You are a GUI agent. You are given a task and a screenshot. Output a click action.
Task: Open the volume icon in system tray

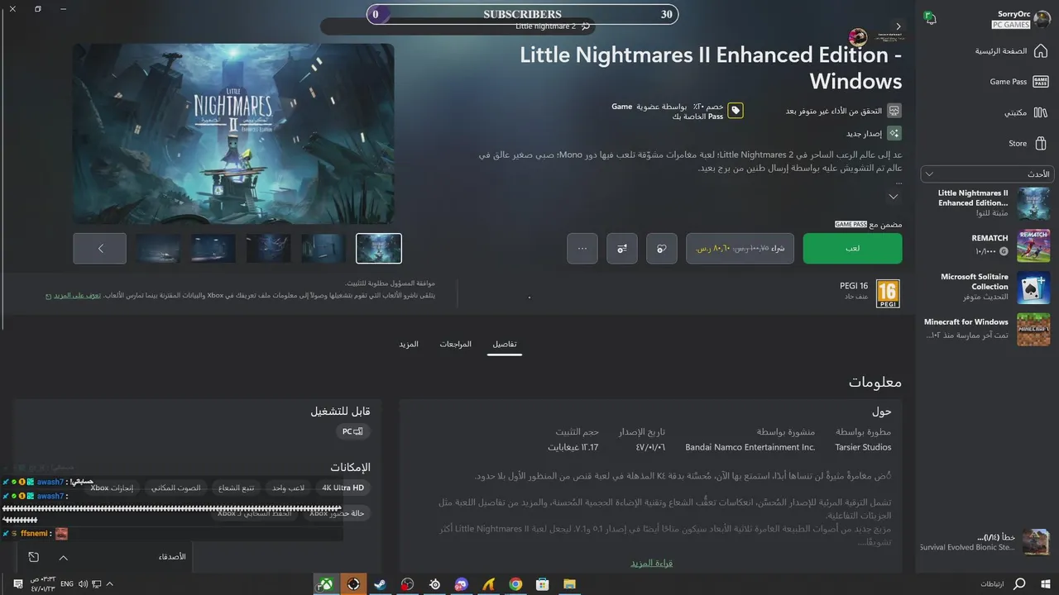click(x=83, y=584)
